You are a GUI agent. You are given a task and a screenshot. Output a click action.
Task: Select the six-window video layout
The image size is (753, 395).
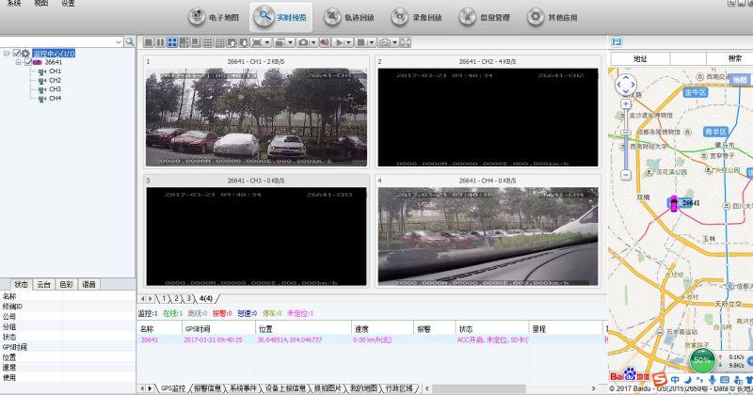pos(184,42)
